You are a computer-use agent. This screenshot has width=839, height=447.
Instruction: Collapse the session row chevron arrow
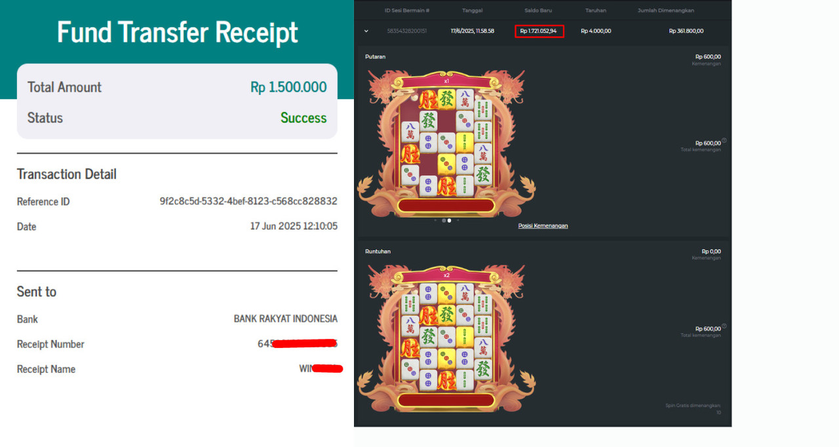tap(366, 31)
